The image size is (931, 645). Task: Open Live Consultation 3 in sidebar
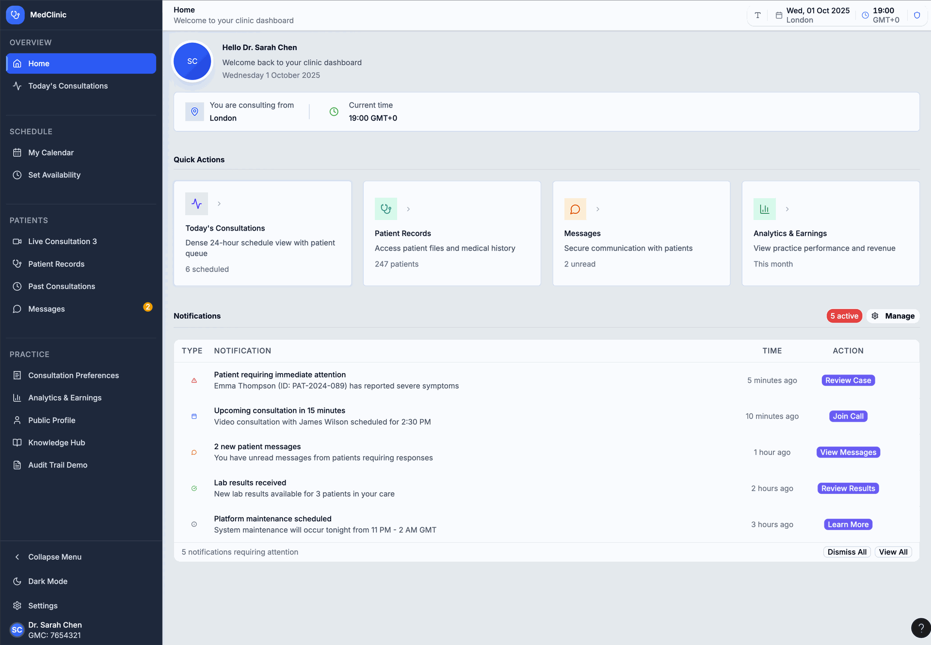pos(62,241)
